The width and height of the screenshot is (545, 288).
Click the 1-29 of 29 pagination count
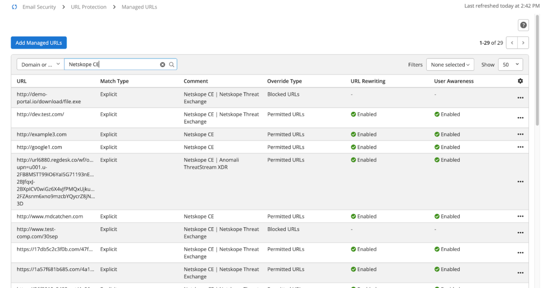tap(491, 43)
